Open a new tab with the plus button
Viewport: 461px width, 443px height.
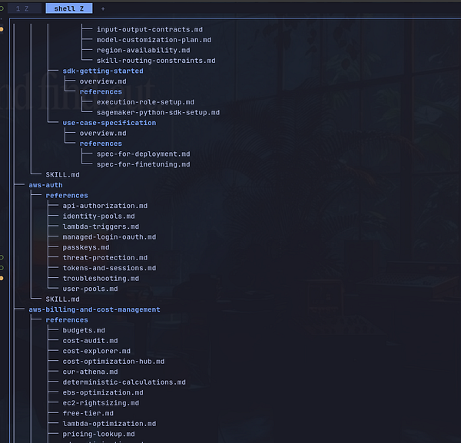[x=103, y=8]
